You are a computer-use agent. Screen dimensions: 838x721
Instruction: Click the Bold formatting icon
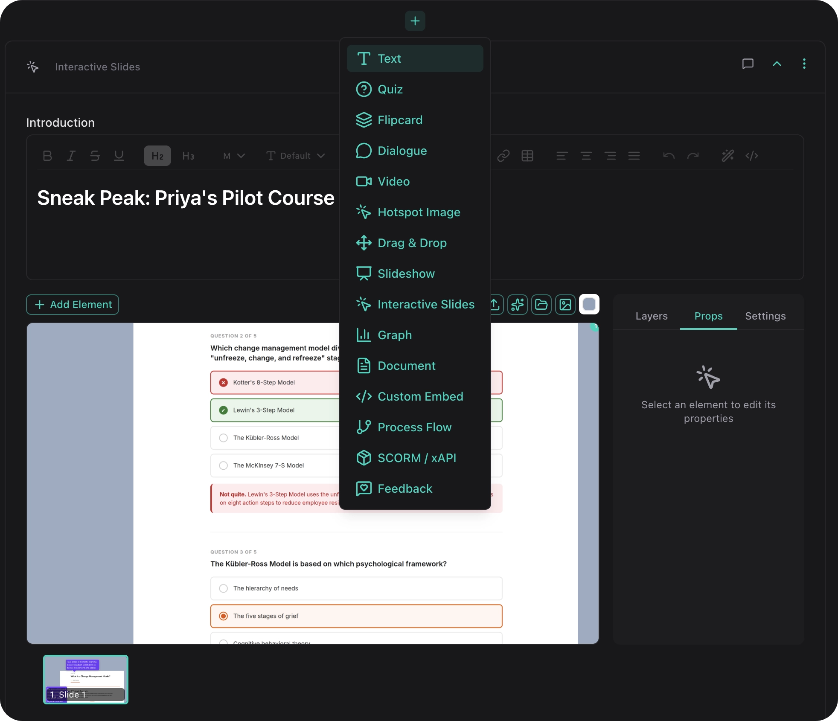coord(47,156)
